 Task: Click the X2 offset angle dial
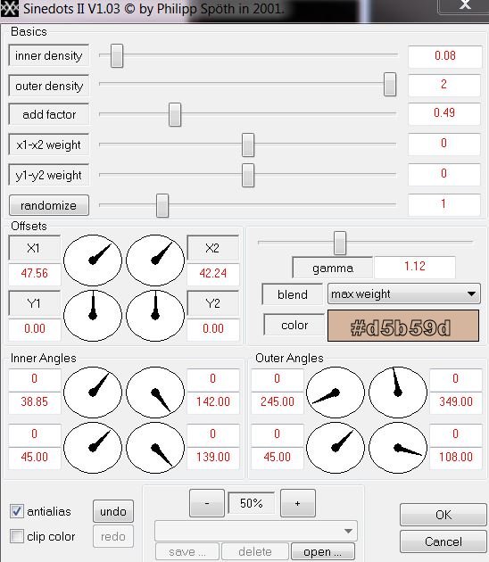pyautogui.click(x=155, y=260)
